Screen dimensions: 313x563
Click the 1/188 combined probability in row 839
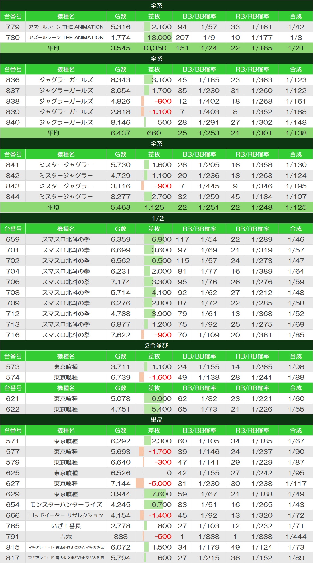tap(296, 112)
